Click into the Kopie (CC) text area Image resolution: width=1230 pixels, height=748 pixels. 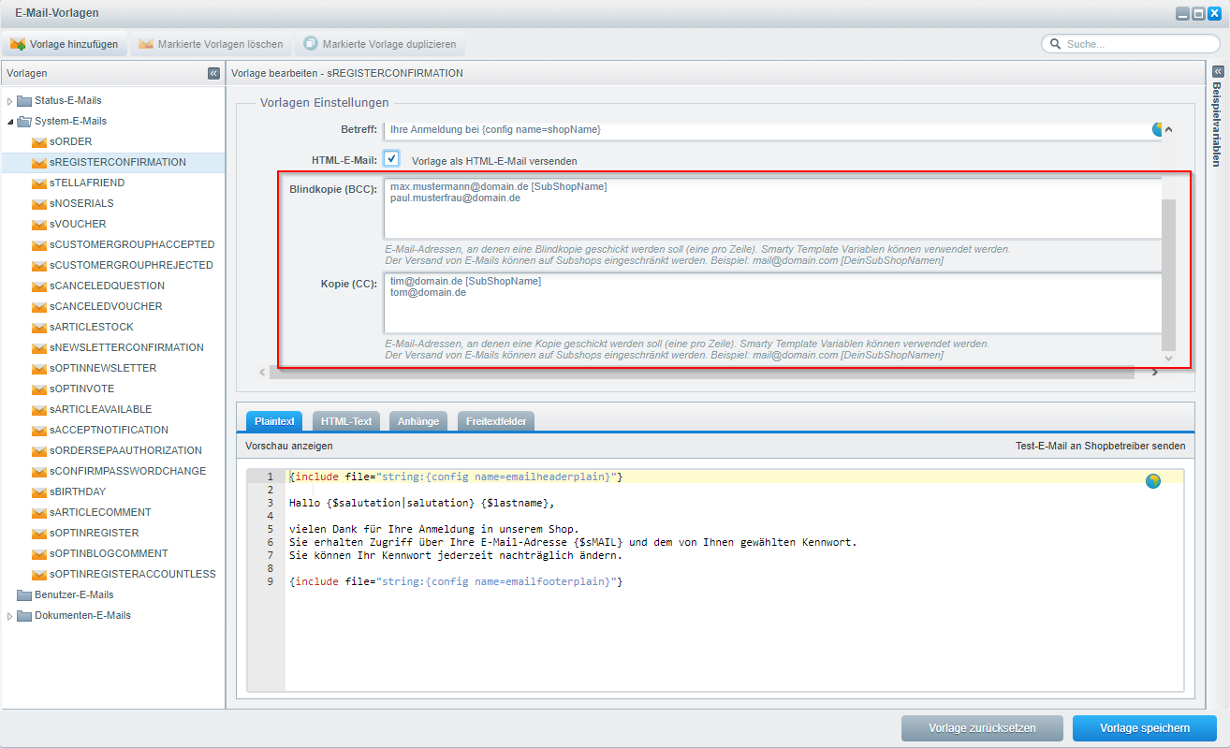[772, 303]
